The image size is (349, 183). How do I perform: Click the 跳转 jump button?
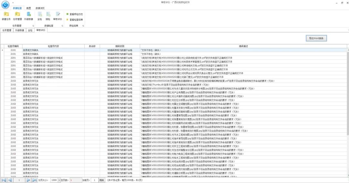pos(101,180)
